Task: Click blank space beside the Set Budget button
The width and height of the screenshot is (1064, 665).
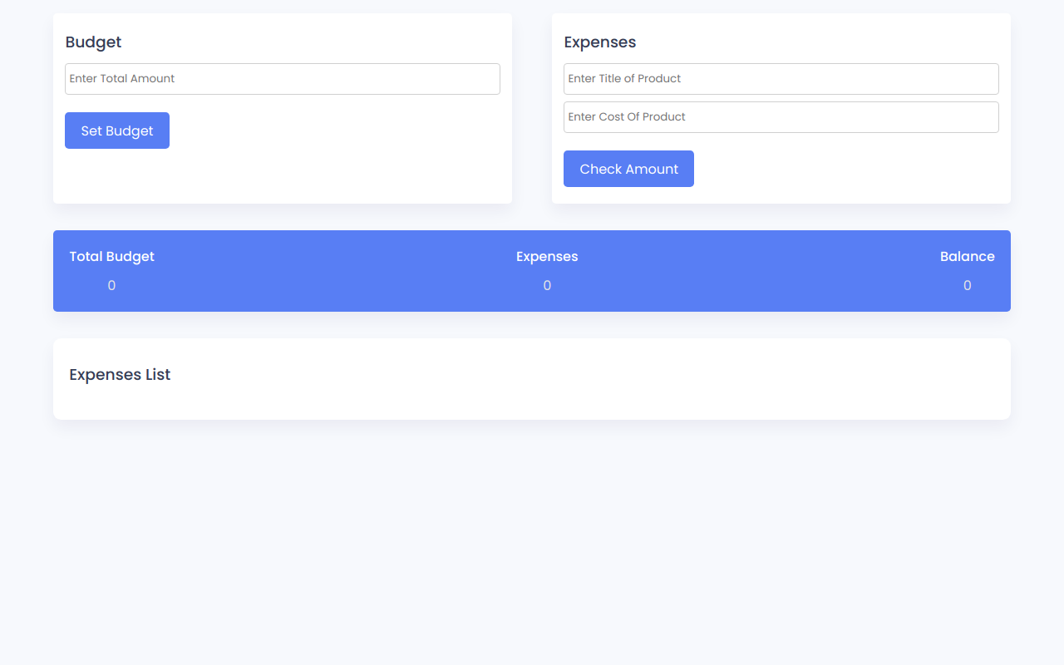Action: coord(332,131)
